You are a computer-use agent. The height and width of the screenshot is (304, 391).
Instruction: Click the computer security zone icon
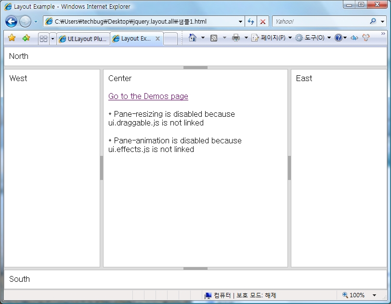pyautogui.click(x=208, y=295)
